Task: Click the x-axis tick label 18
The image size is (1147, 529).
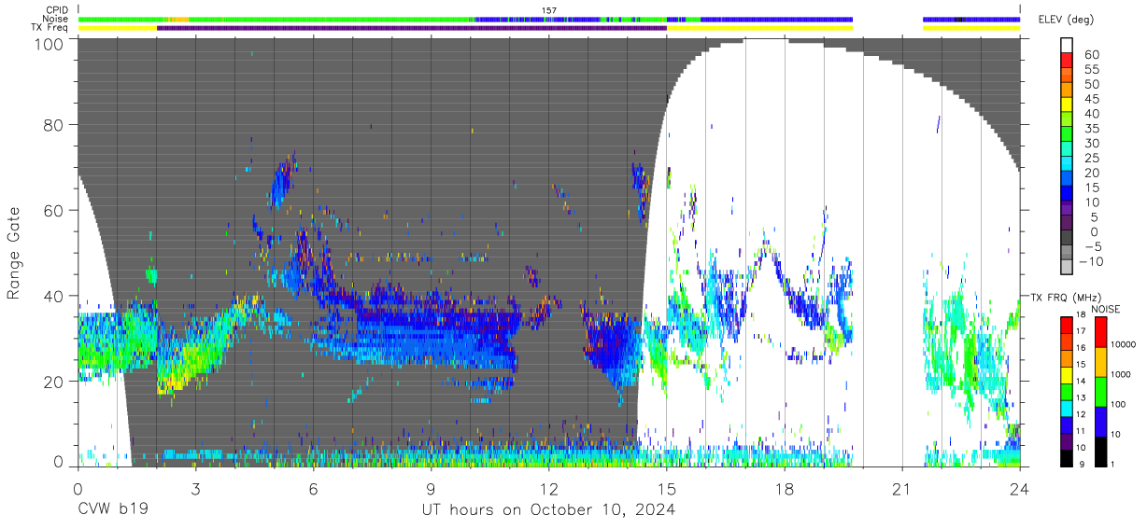Action: (784, 489)
